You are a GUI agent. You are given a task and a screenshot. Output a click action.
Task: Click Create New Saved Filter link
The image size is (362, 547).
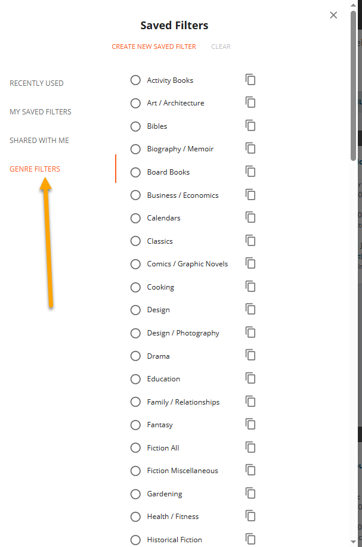point(154,46)
